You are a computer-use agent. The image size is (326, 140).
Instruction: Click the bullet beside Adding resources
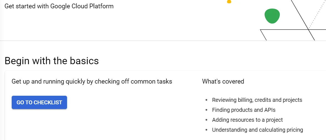click(x=206, y=120)
